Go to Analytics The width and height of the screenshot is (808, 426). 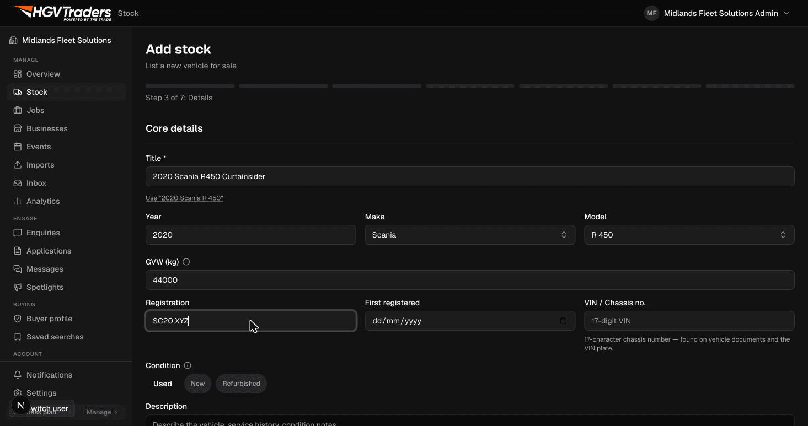pos(66,201)
